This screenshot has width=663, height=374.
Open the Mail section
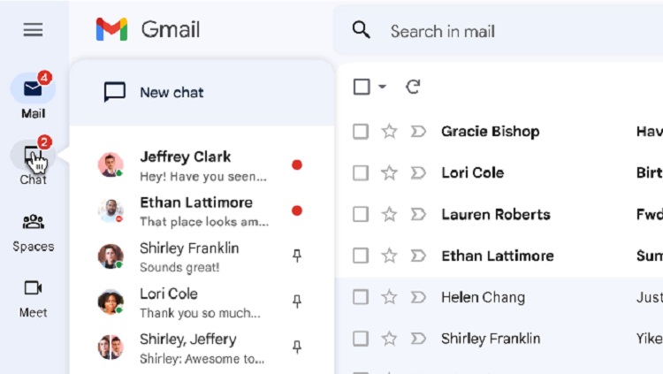[x=33, y=89]
